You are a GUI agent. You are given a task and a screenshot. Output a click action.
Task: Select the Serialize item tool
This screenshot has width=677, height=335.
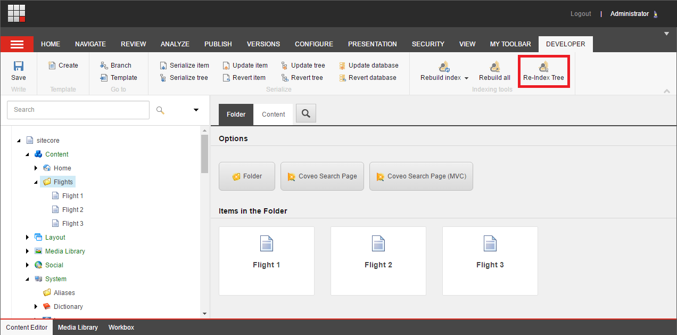184,65
